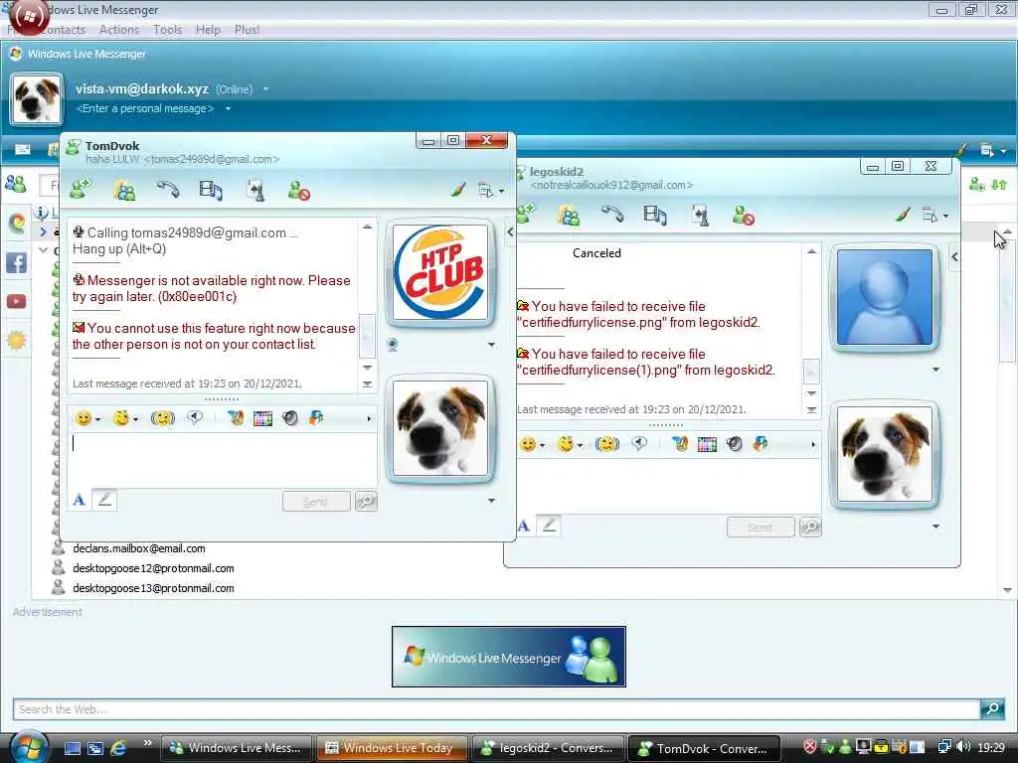Select contact desktopgoose12@protonmail.com
This screenshot has height=763, width=1018.
pos(153,568)
